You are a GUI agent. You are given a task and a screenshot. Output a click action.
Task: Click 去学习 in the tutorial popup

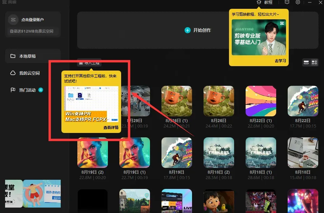pyautogui.click(x=280, y=61)
